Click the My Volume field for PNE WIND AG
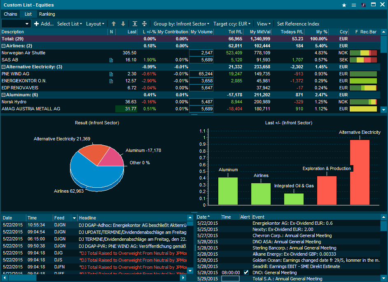Viewport: 388px width, 282px height. (x=201, y=74)
